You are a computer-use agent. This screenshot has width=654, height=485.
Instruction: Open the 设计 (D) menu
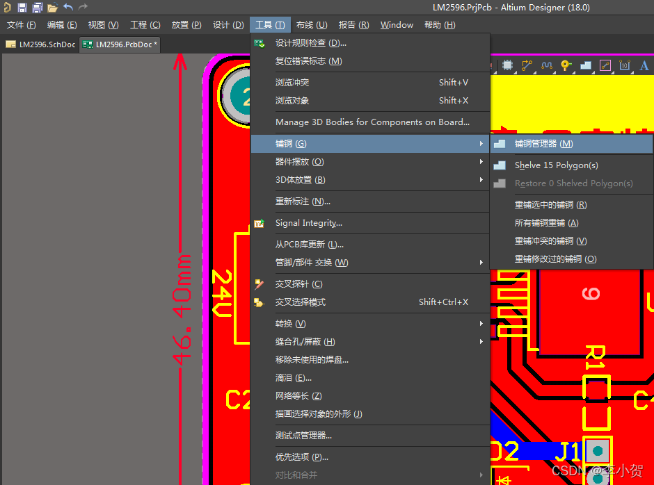228,25
